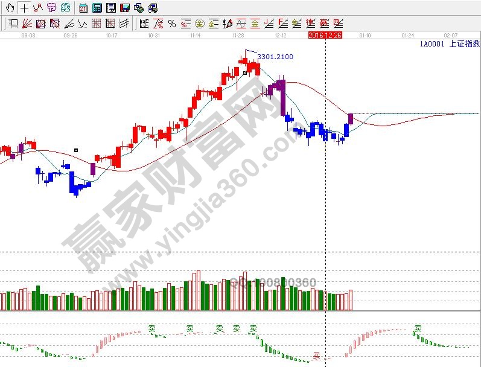This screenshot has height=367, width=481.
Task: Open the calculator tool
Action: (97, 8)
